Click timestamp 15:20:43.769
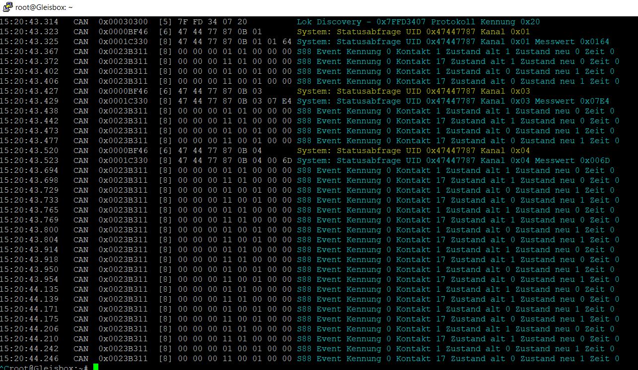This screenshot has height=370, width=638. (x=29, y=220)
